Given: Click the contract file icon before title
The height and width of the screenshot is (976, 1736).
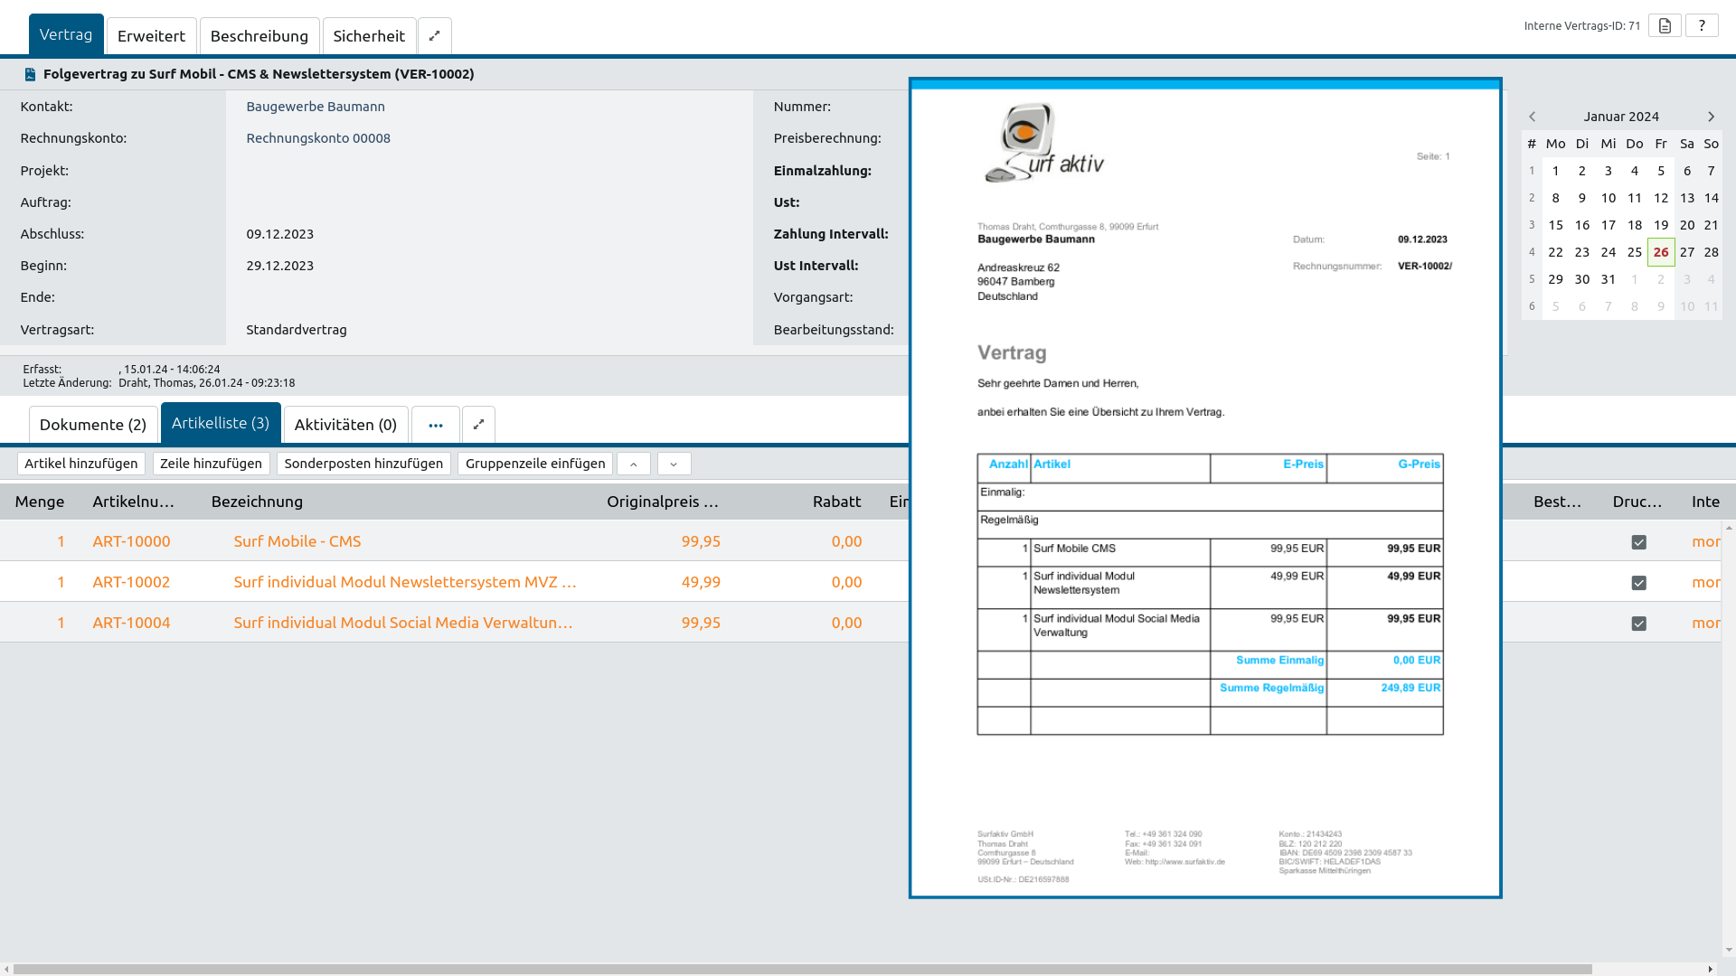Looking at the screenshot, I should tap(30, 74).
